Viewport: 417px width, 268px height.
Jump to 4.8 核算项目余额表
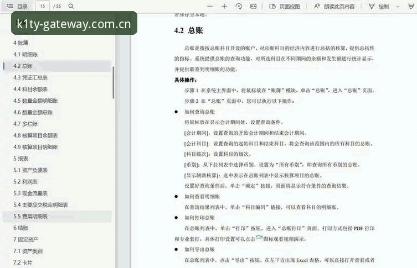35,135
